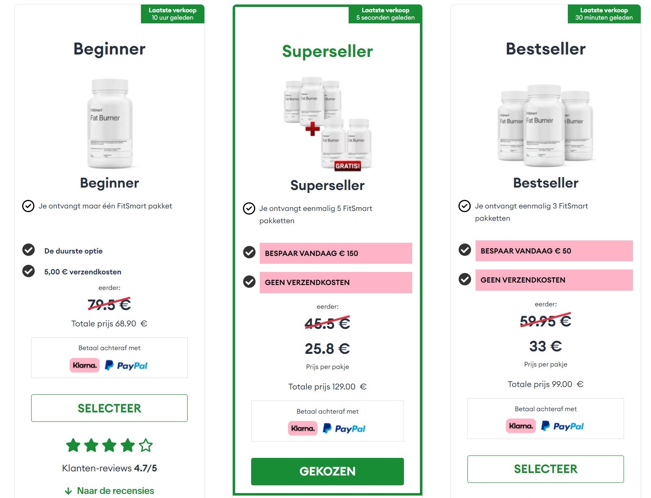Click the PayPal icon under Bestseller

point(563,426)
